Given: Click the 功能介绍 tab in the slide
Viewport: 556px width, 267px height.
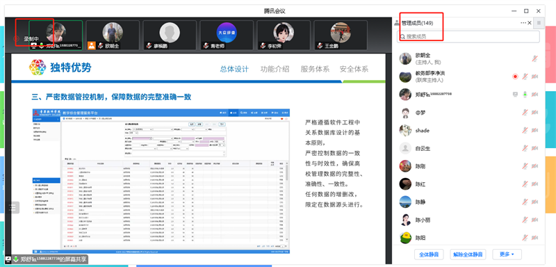Looking at the screenshot, I should (x=275, y=69).
